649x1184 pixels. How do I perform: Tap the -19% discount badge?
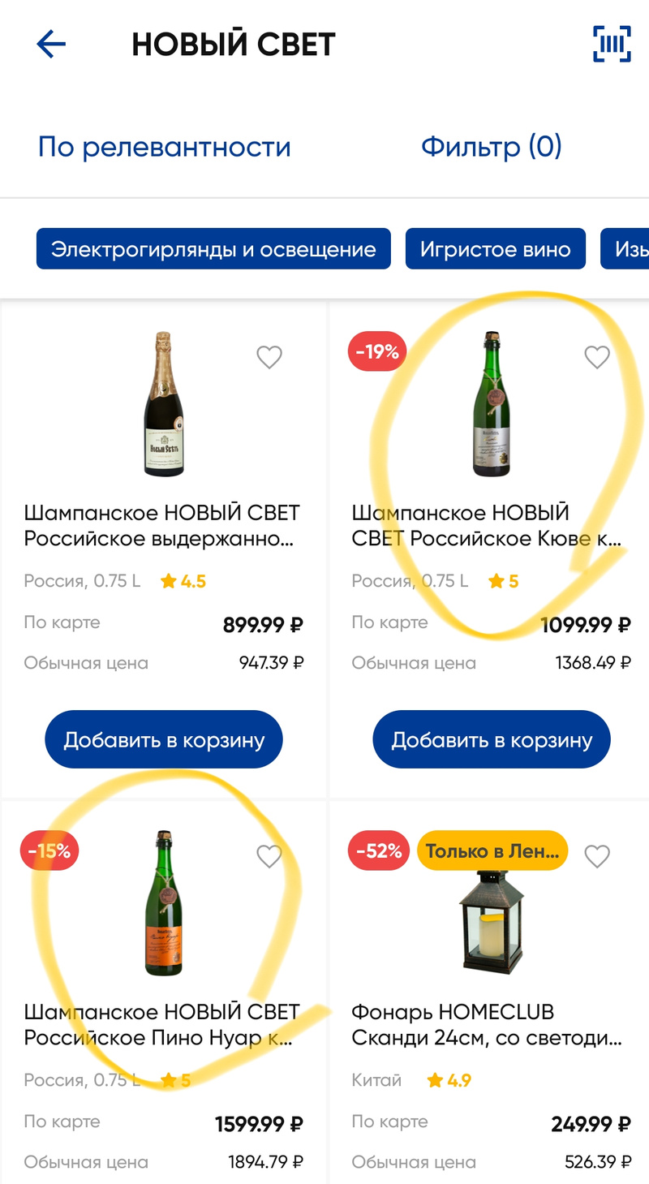[x=376, y=352]
